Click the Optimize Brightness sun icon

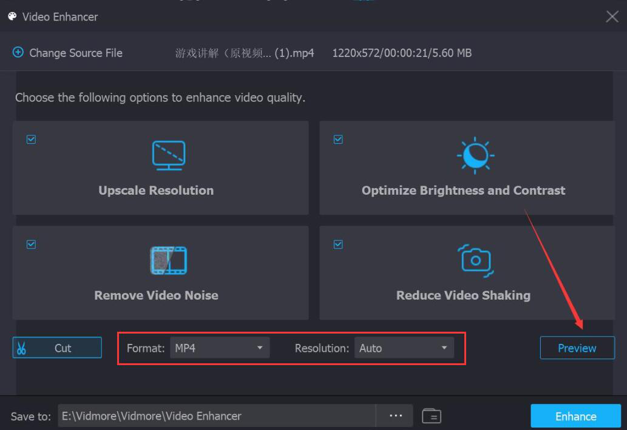[x=475, y=155]
